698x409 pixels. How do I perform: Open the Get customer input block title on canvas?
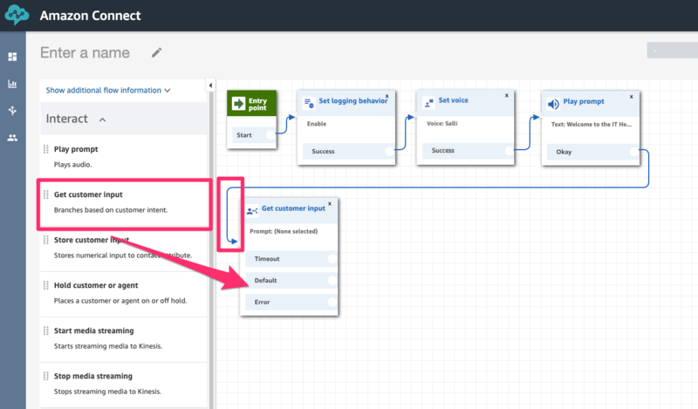click(293, 208)
